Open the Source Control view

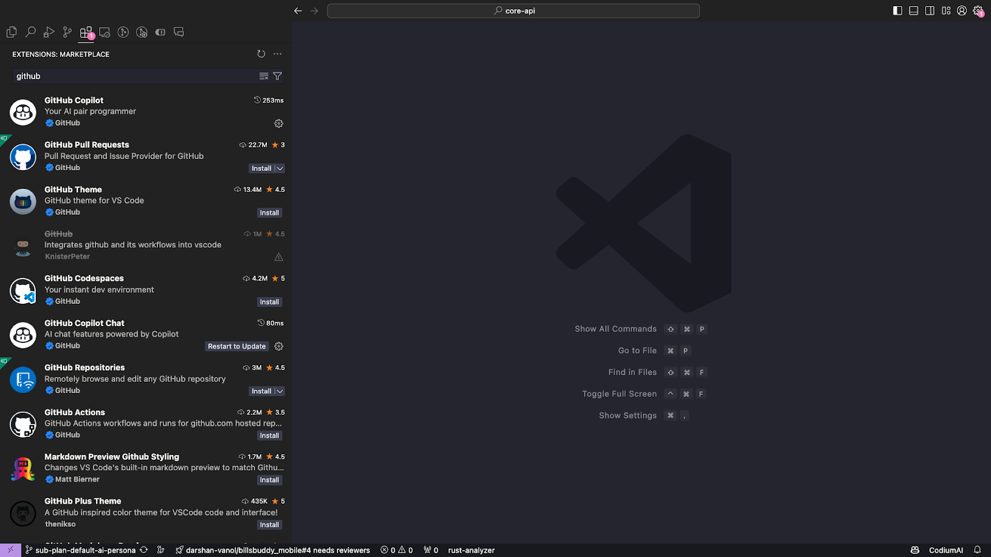coord(68,32)
